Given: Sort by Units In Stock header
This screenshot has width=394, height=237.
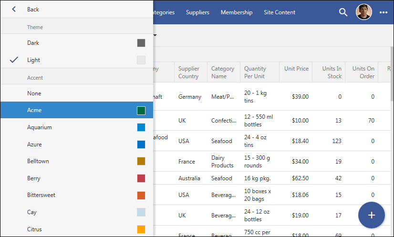Looking at the screenshot, I should (x=329, y=72).
